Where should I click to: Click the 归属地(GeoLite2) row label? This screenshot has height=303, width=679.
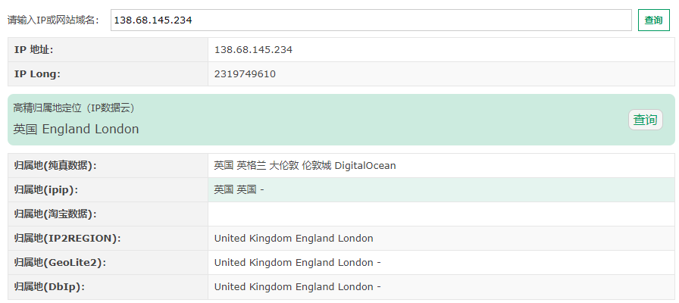[x=60, y=262]
